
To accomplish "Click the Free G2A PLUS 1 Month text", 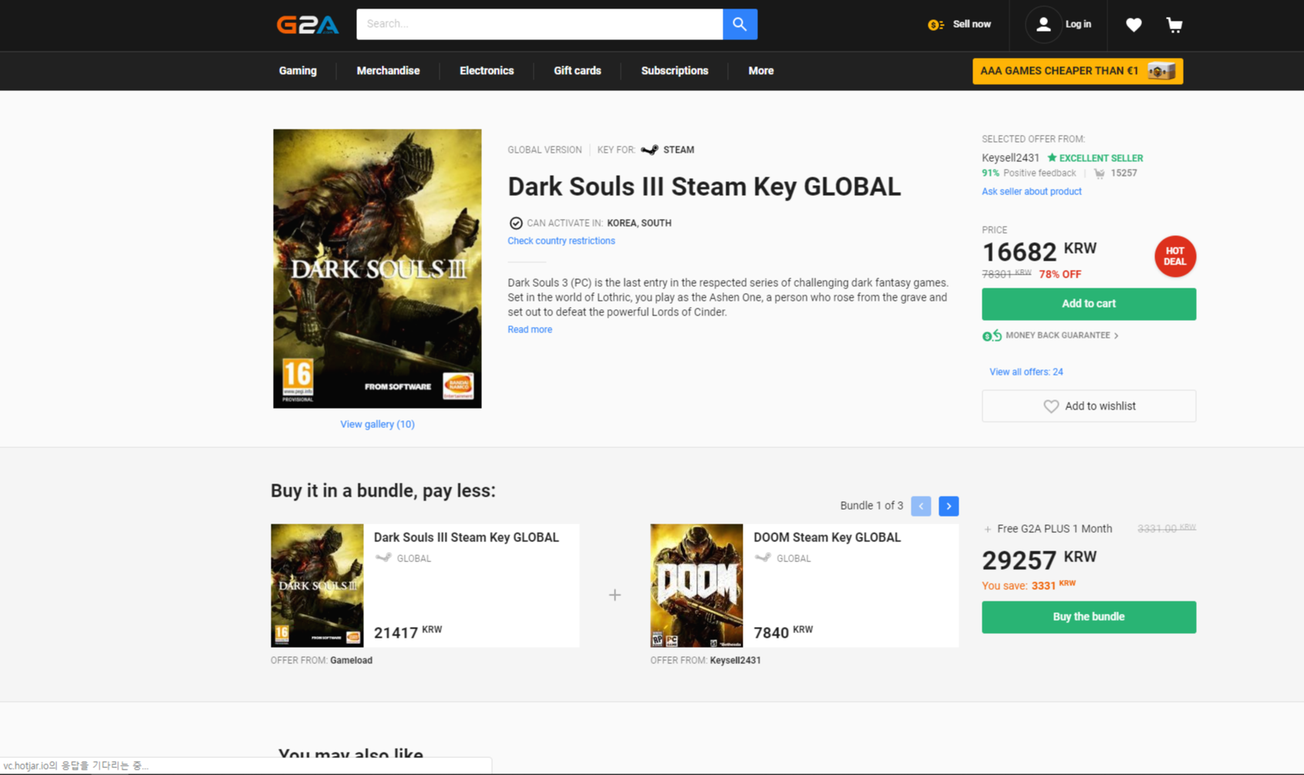I will (1054, 529).
